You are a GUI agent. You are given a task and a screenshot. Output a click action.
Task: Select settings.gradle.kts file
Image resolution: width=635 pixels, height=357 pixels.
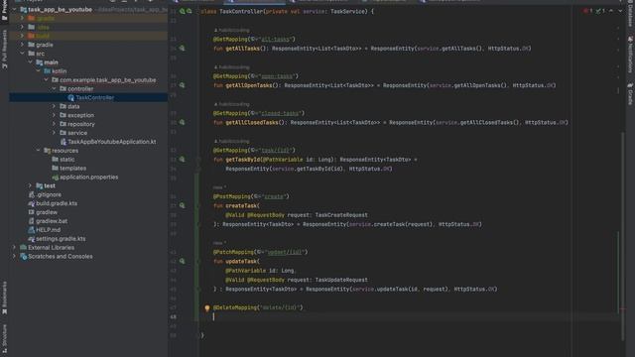61,239
